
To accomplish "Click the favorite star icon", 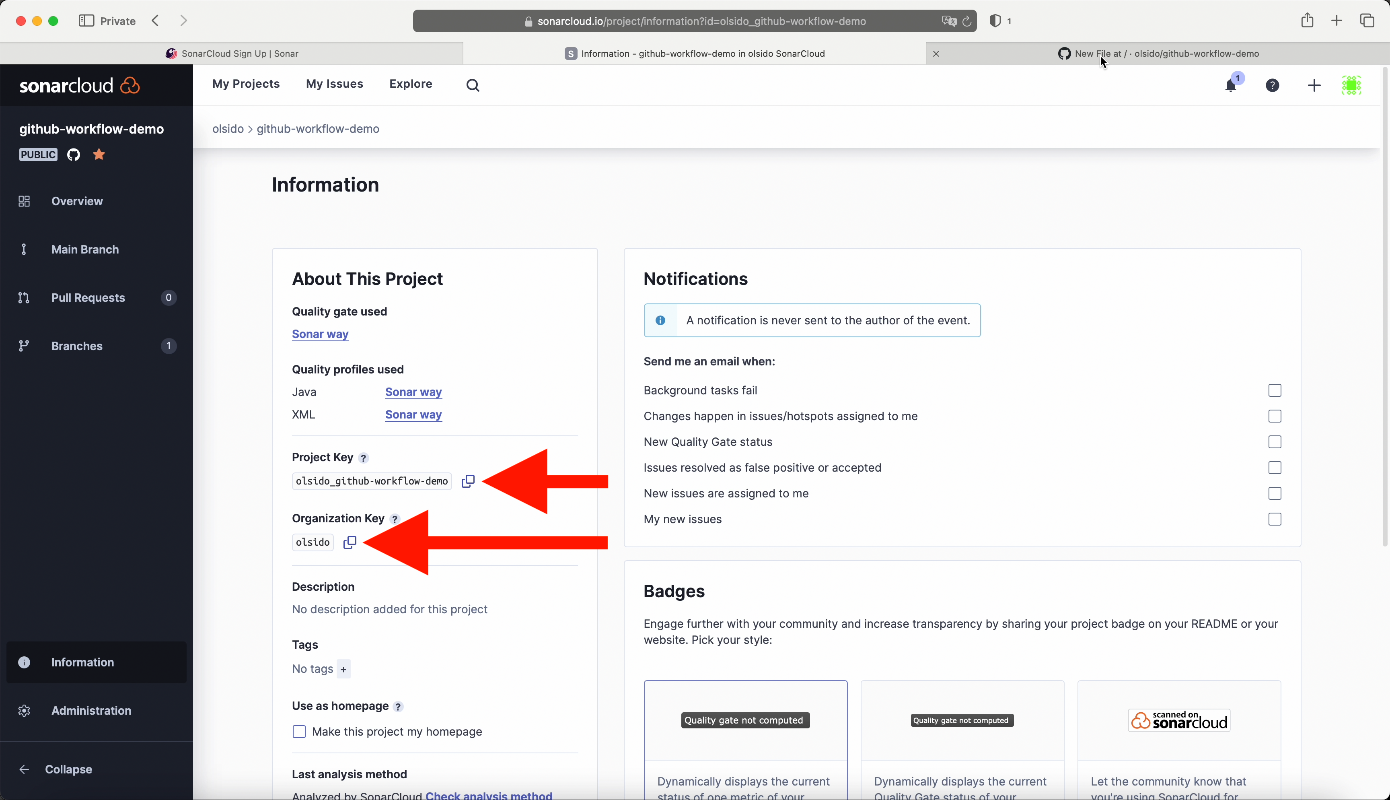I will [x=99, y=155].
